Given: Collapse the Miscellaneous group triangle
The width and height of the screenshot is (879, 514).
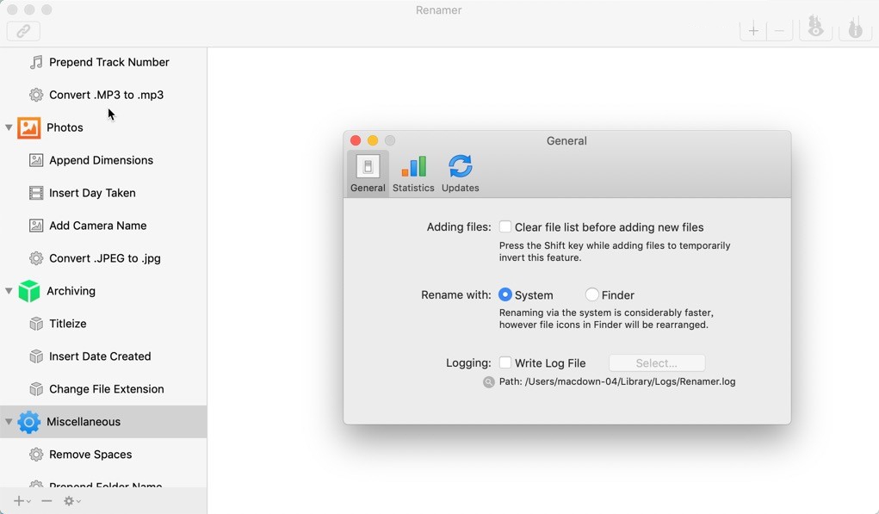Looking at the screenshot, I should point(9,422).
